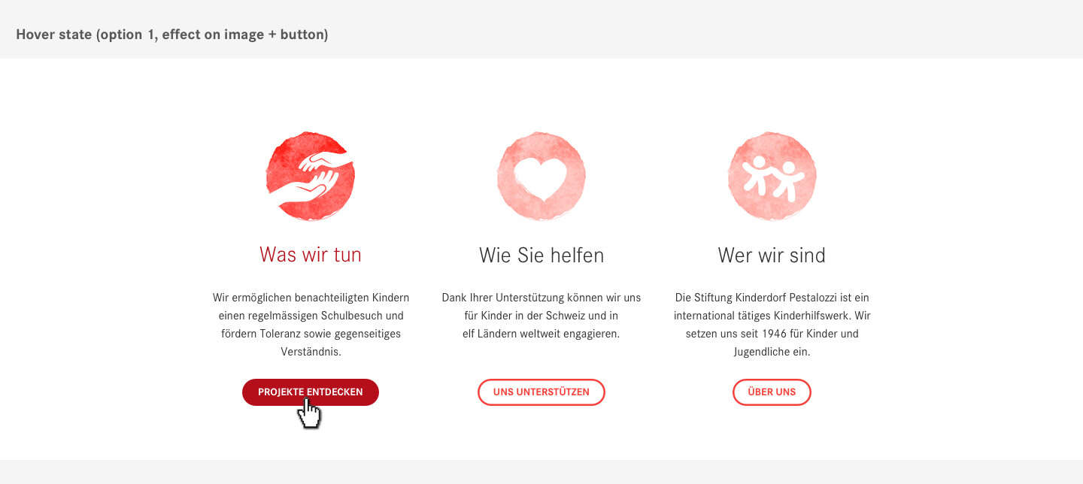Click the UNS UNTERSTÜTZEN button
The height and width of the screenshot is (484, 1083).
tap(541, 392)
